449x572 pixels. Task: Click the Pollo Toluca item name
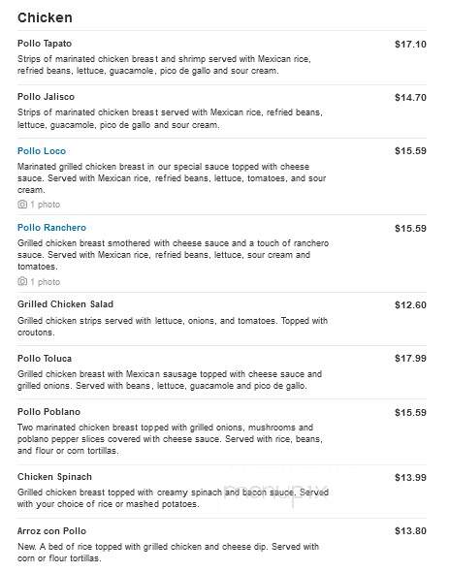click(x=45, y=359)
